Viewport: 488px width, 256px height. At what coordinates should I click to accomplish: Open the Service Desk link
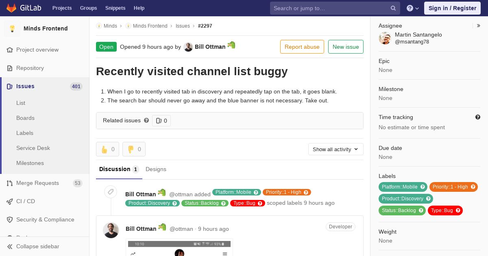point(33,148)
